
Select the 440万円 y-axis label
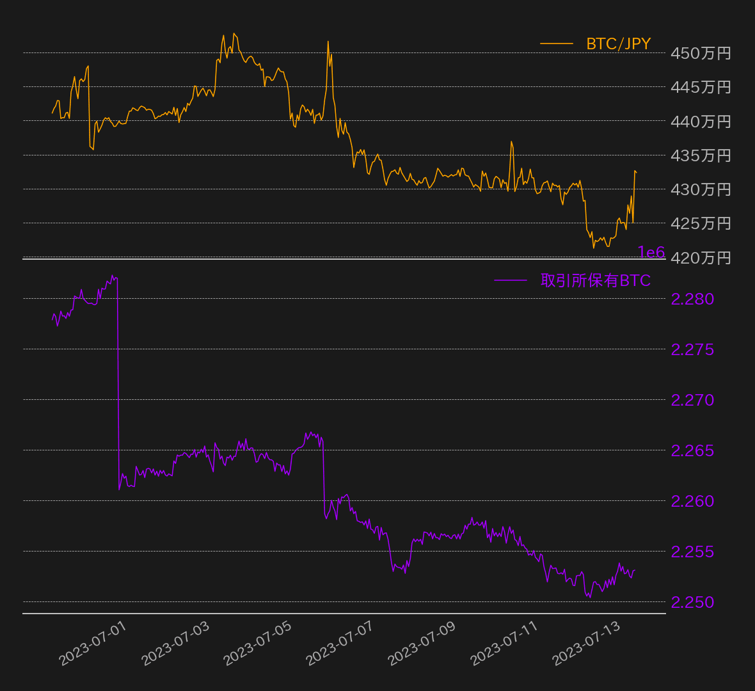701,122
